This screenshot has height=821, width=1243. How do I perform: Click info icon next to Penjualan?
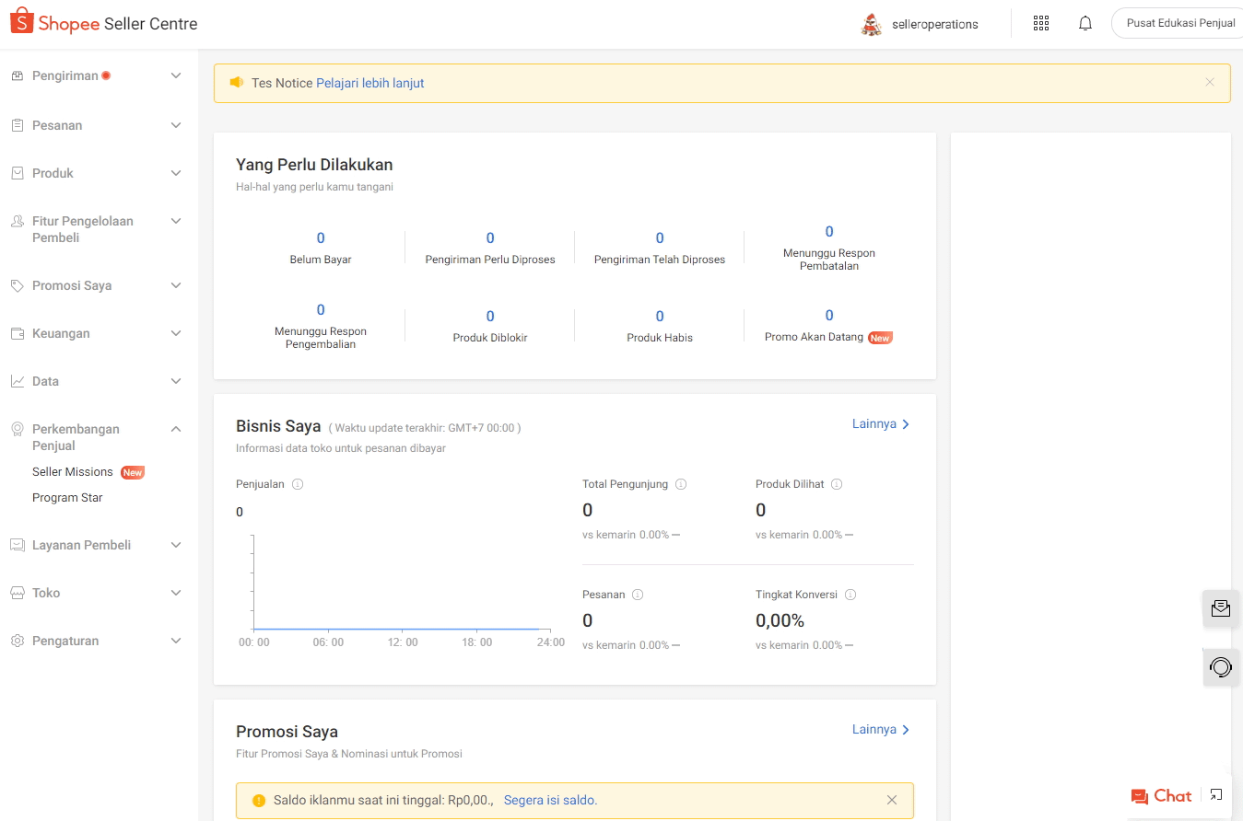pos(298,484)
